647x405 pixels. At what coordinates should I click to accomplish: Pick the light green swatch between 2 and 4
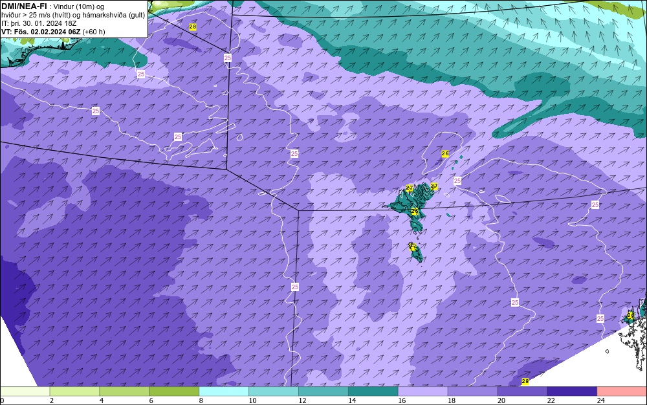point(74,391)
